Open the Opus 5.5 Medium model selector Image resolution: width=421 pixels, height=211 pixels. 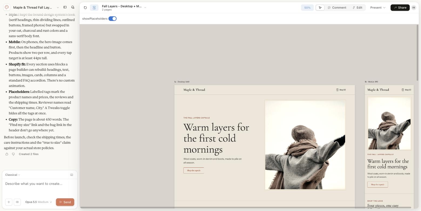click(x=39, y=202)
